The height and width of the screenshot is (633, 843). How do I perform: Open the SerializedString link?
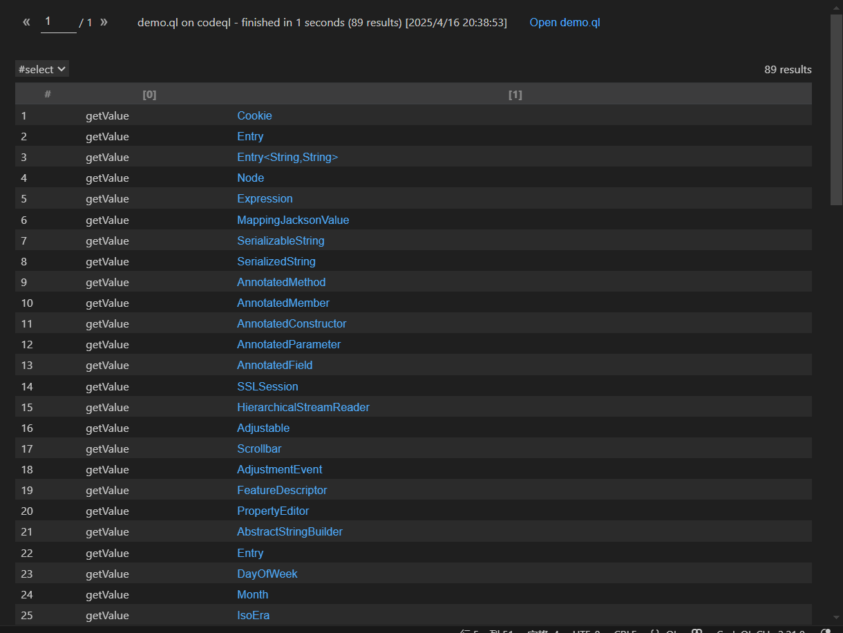[276, 261]
